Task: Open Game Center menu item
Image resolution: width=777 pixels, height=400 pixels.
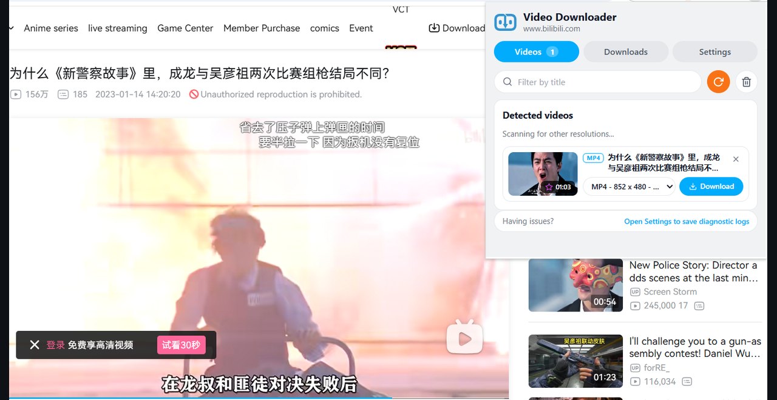Action: coord(185,28)
